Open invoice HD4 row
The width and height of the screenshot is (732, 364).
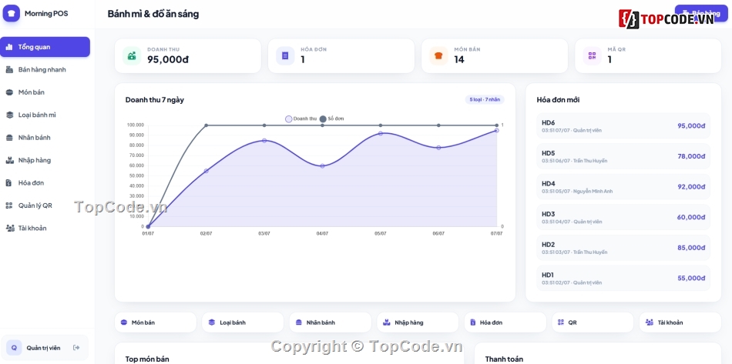pyautogui.click(x=623, y=187)
